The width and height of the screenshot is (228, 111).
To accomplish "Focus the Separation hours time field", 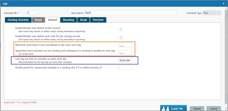I will click(125, 52).
